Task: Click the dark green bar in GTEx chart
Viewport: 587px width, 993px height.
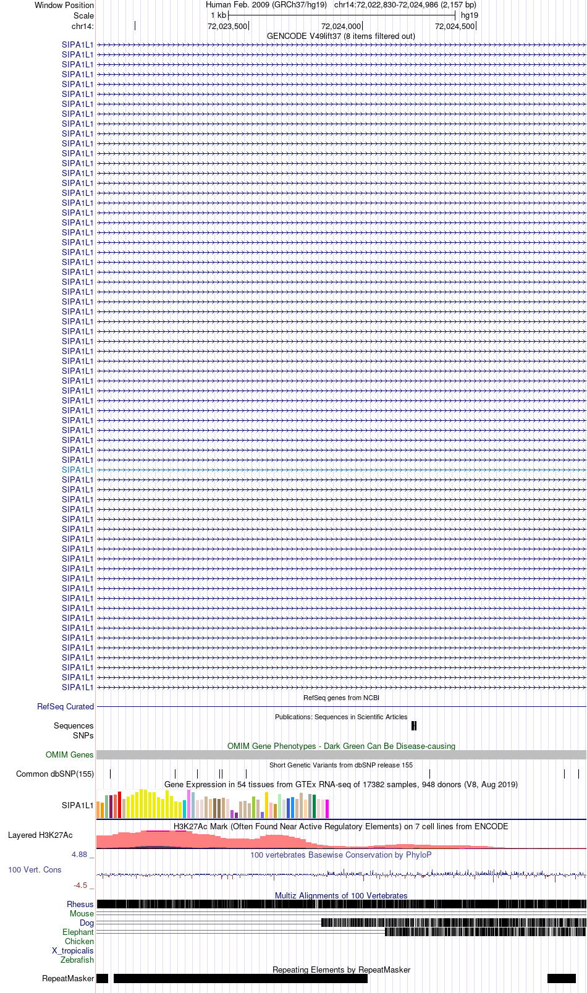Action: [x=314, y=806]
